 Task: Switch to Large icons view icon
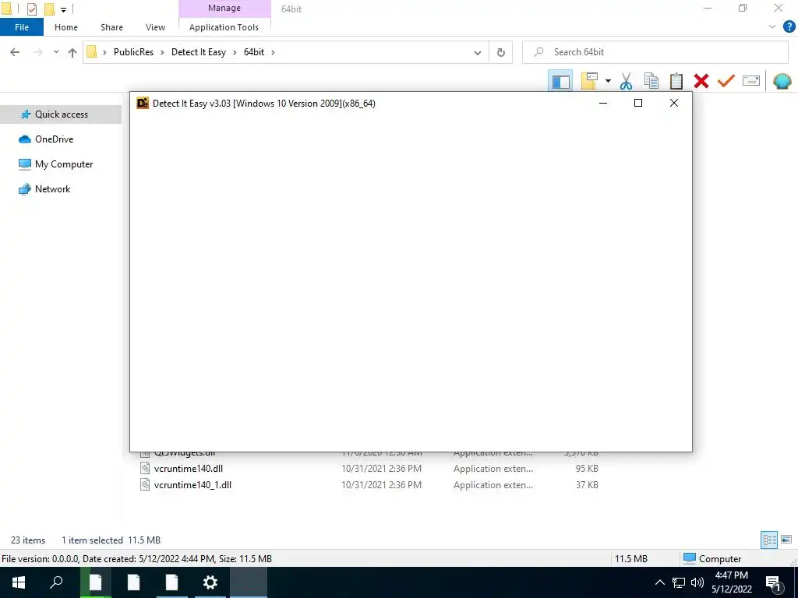point(786,540)
